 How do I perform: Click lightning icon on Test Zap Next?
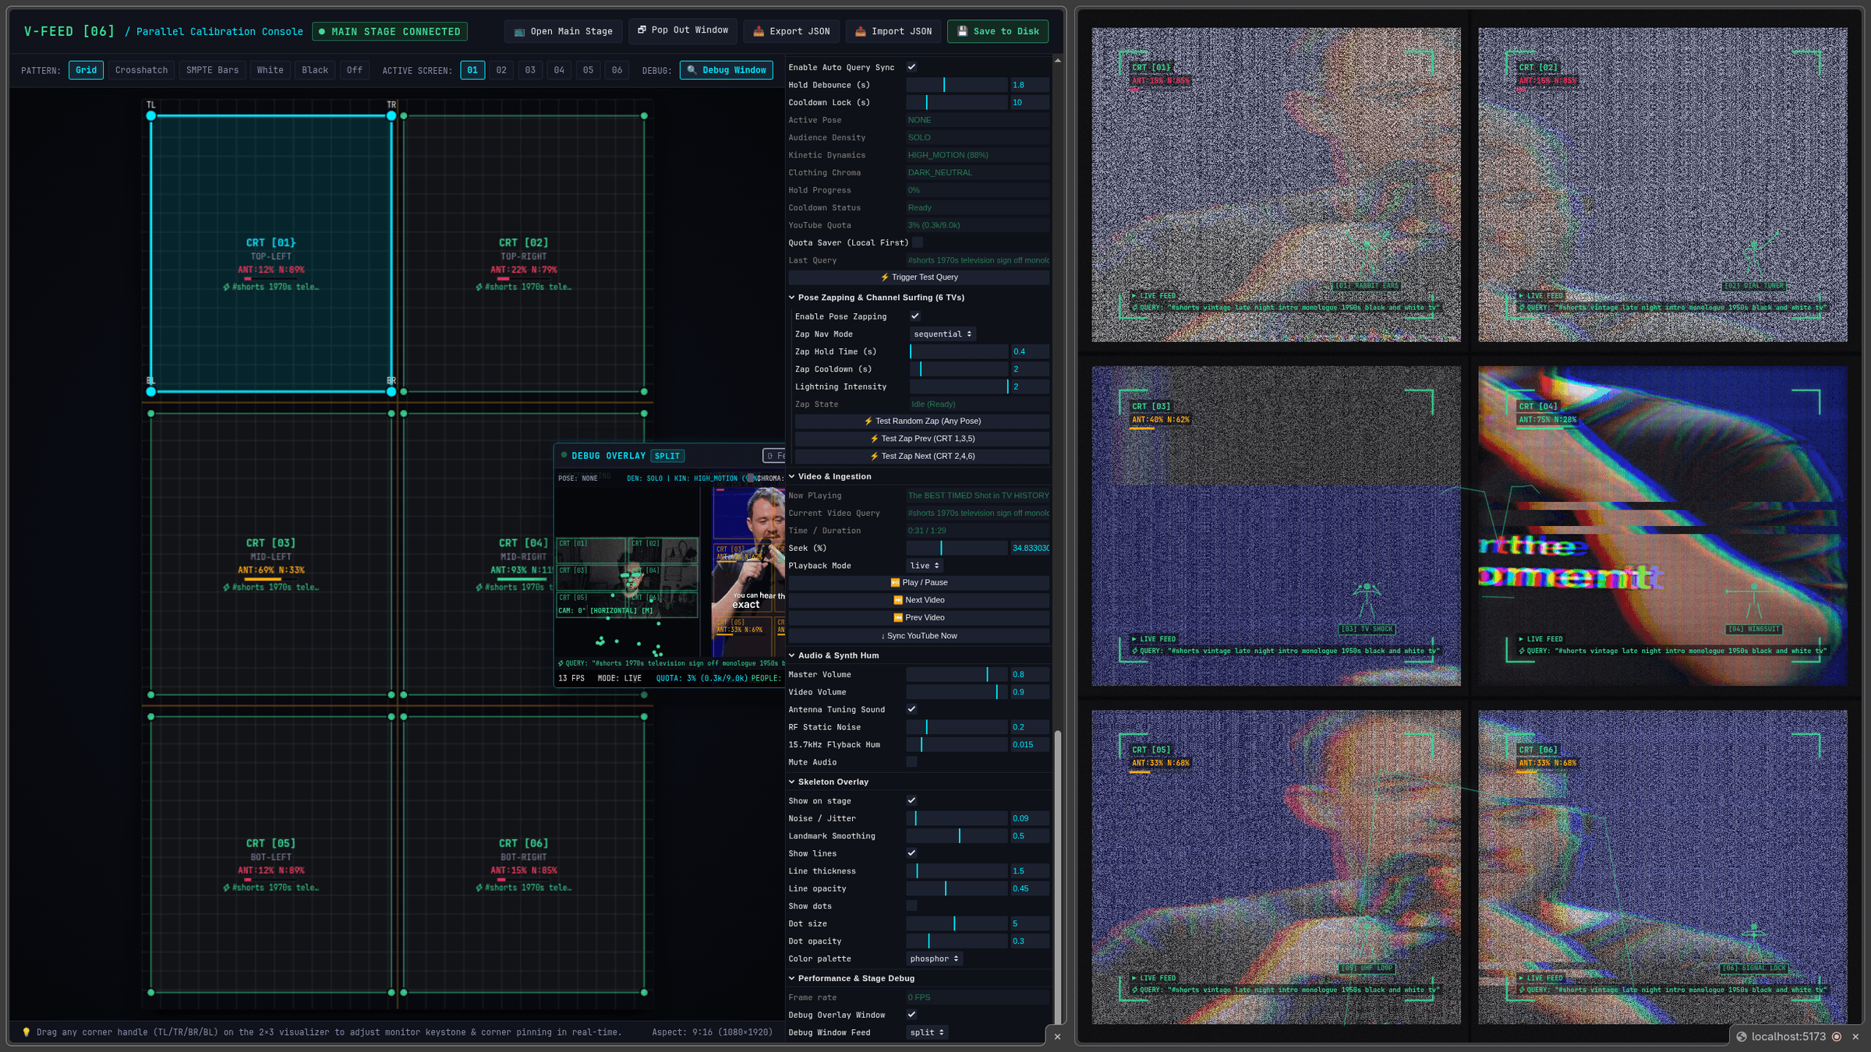[x=875, y=457]
